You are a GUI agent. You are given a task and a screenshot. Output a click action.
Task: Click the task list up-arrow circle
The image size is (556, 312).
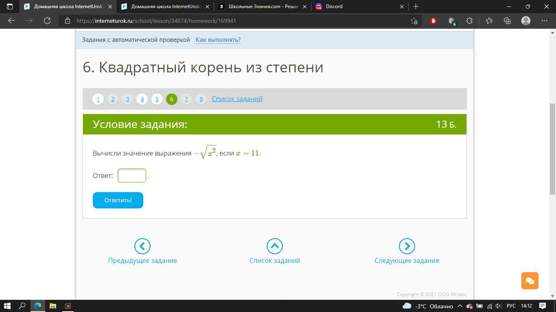(275, 246)
